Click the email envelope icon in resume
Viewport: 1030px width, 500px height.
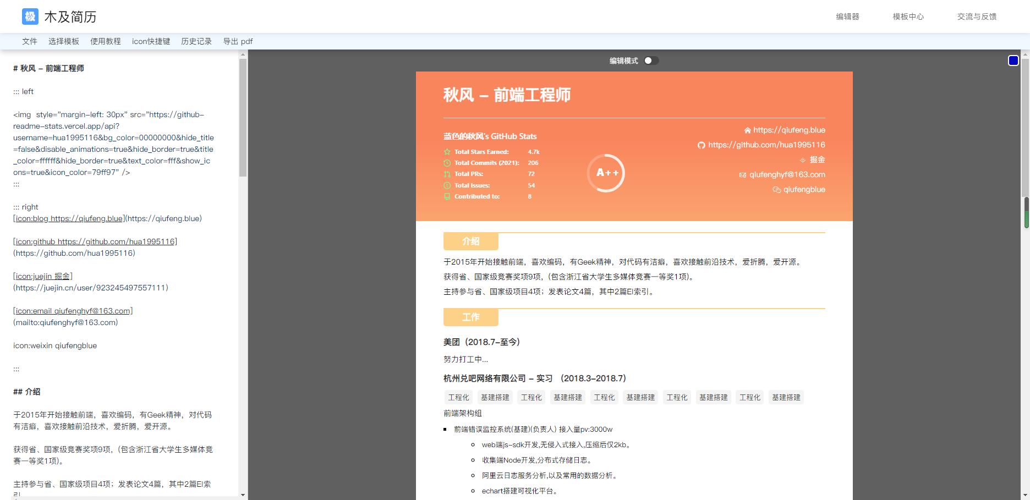pos(743,175)
